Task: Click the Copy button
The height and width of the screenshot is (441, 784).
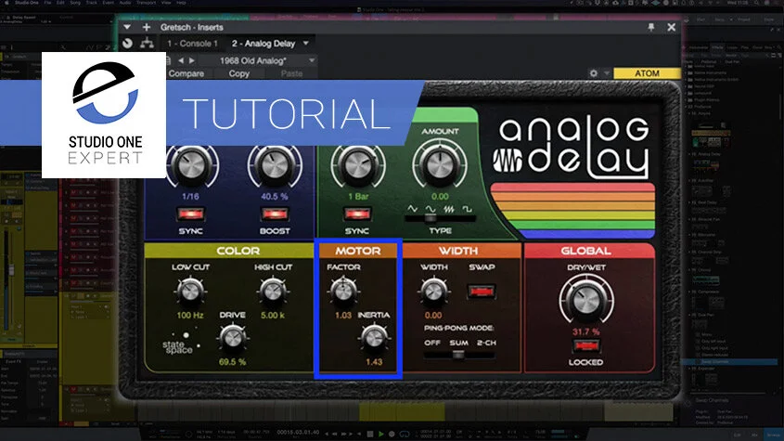Action: pyautogui.click(x=239, y=73)
